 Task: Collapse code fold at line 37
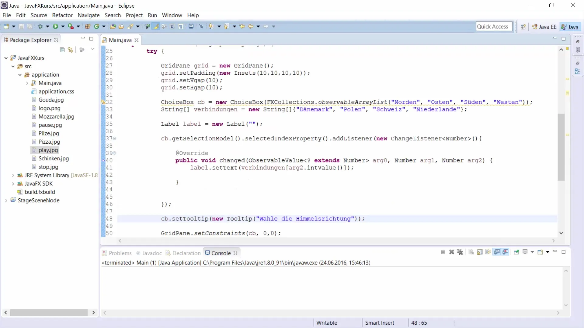115,138
